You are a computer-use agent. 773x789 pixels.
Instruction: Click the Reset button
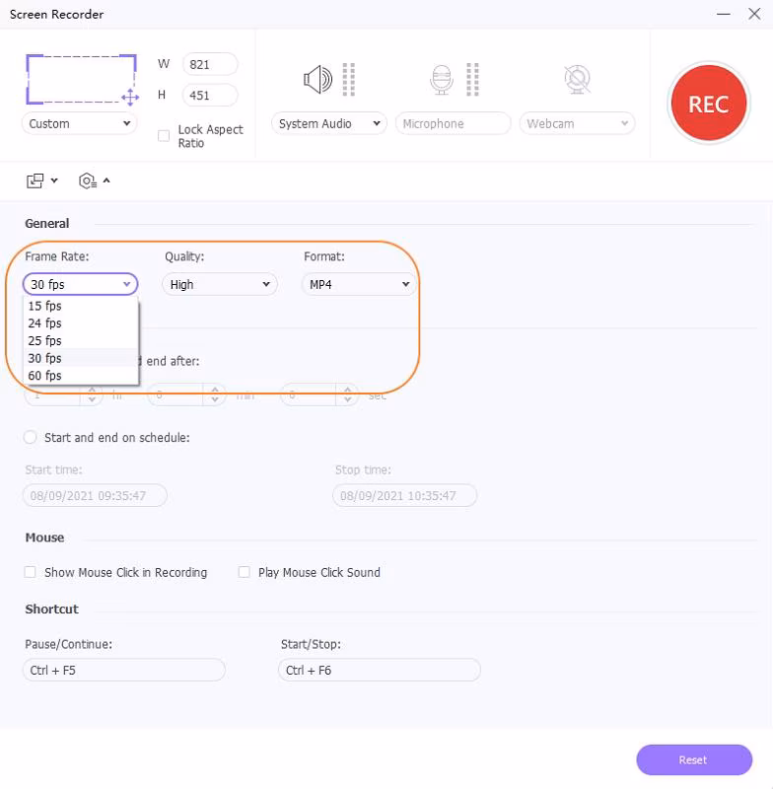693,759
